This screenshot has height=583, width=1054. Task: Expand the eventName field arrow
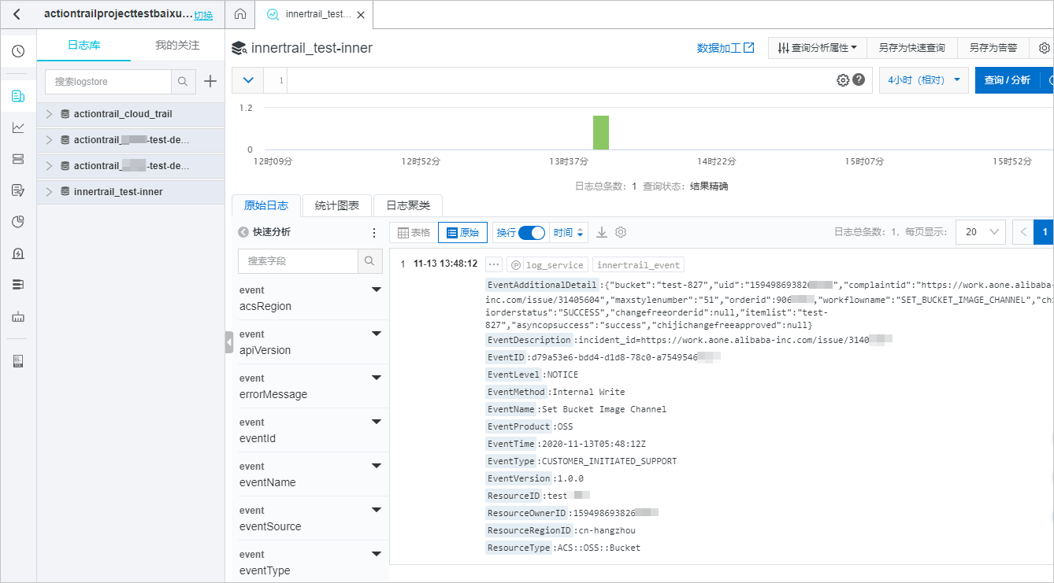376,467
